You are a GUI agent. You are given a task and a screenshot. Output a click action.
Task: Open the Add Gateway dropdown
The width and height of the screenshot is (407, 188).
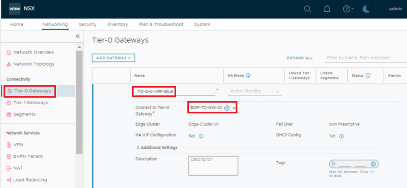pos(113,58)
